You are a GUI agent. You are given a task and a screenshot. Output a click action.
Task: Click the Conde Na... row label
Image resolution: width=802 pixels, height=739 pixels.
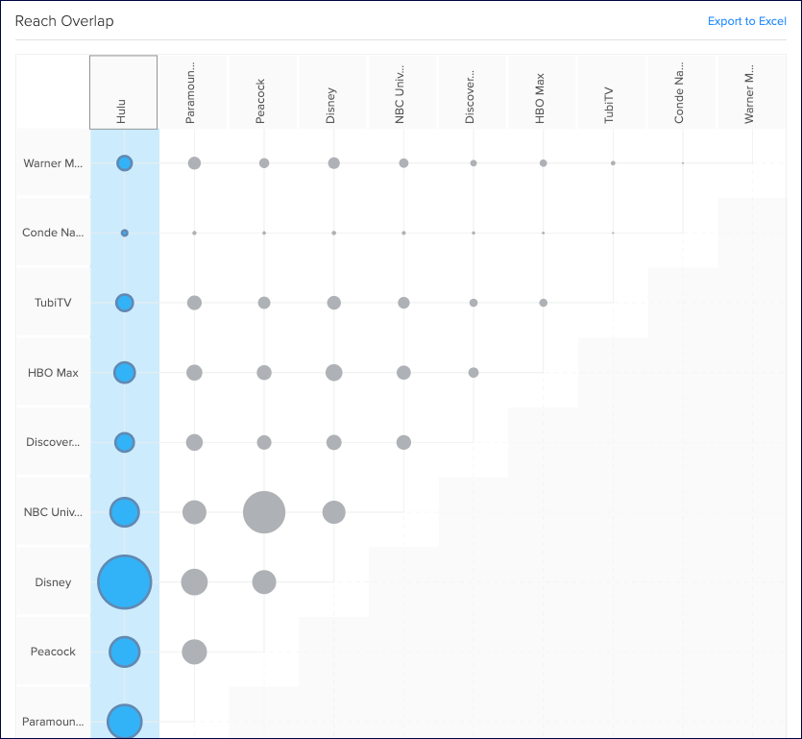tap(53, 233)
